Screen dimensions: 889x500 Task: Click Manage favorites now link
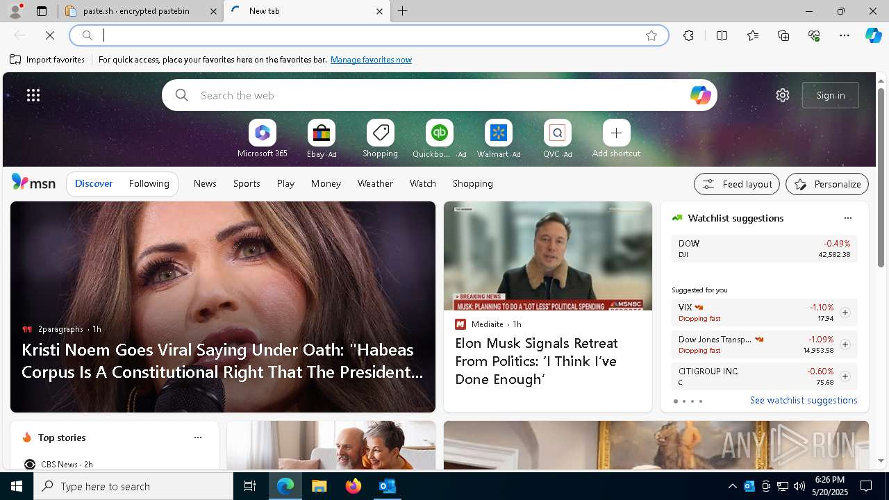[x=371, y=60]
